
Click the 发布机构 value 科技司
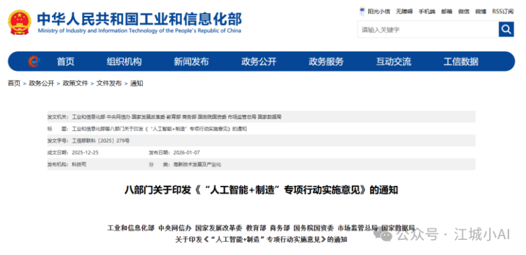point(79,165)
